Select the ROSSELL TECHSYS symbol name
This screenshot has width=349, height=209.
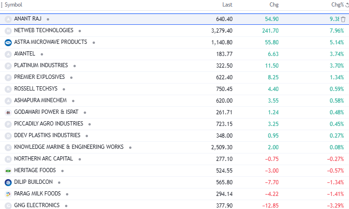(36, 89)
